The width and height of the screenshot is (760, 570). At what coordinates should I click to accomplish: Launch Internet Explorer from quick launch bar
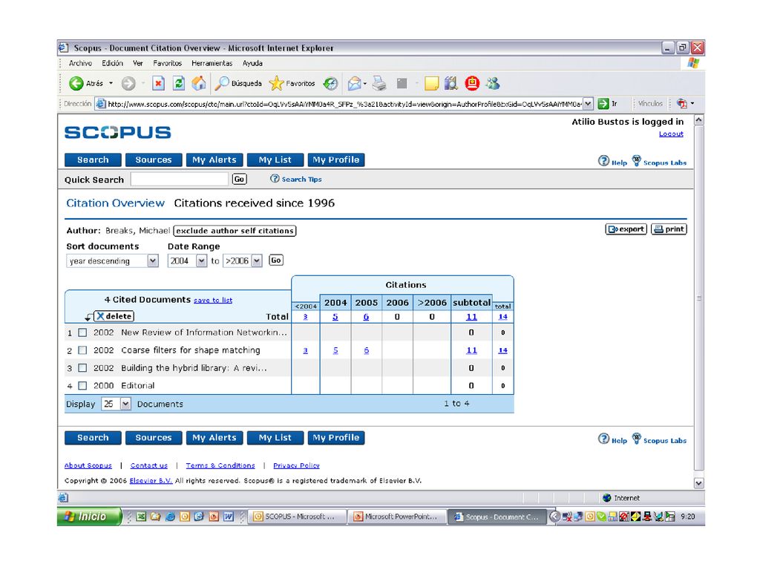click(x=170, y=517)
